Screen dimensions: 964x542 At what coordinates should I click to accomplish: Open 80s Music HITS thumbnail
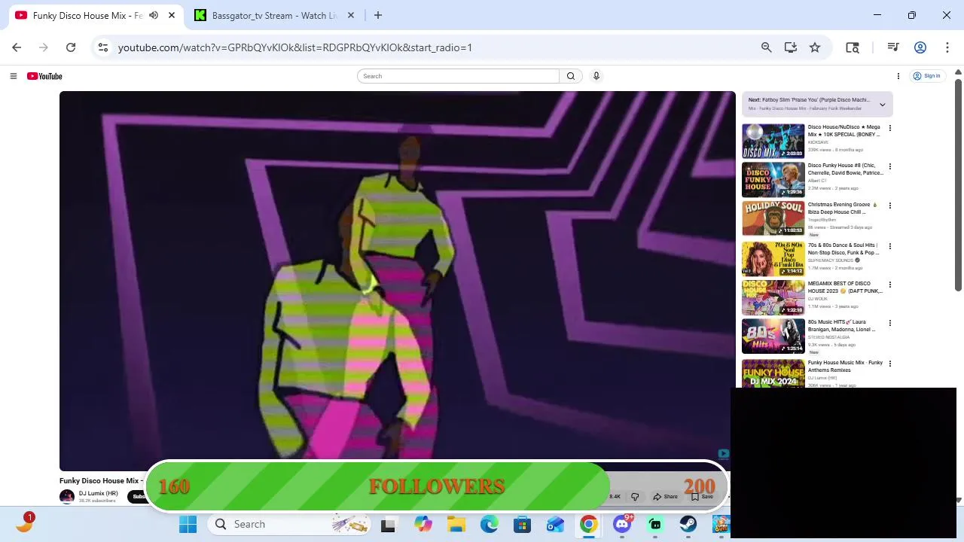click(773, 336)
